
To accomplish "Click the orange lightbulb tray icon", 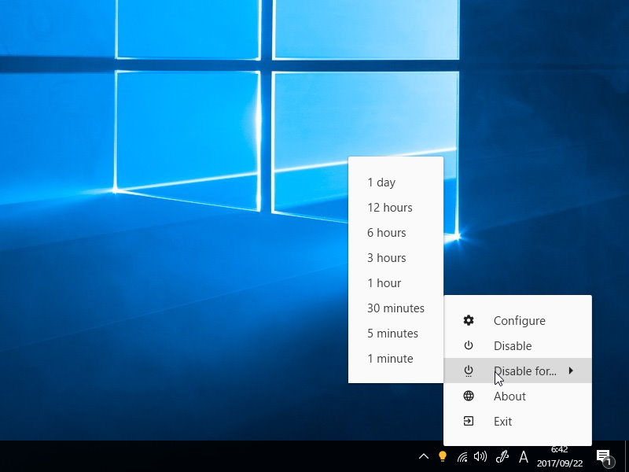I will coord(443,456).
